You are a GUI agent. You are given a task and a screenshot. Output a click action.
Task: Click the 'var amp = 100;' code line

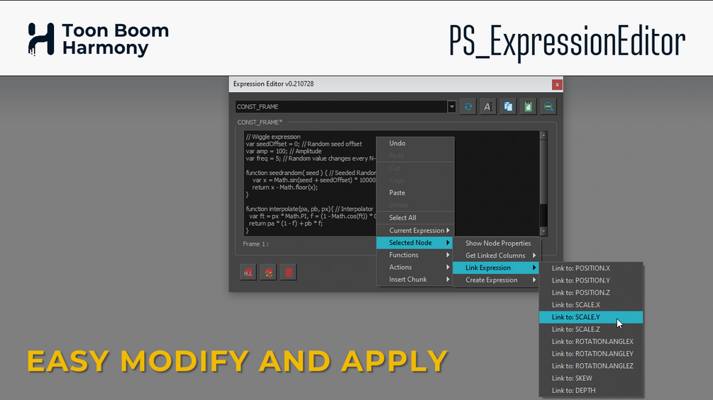284,151
